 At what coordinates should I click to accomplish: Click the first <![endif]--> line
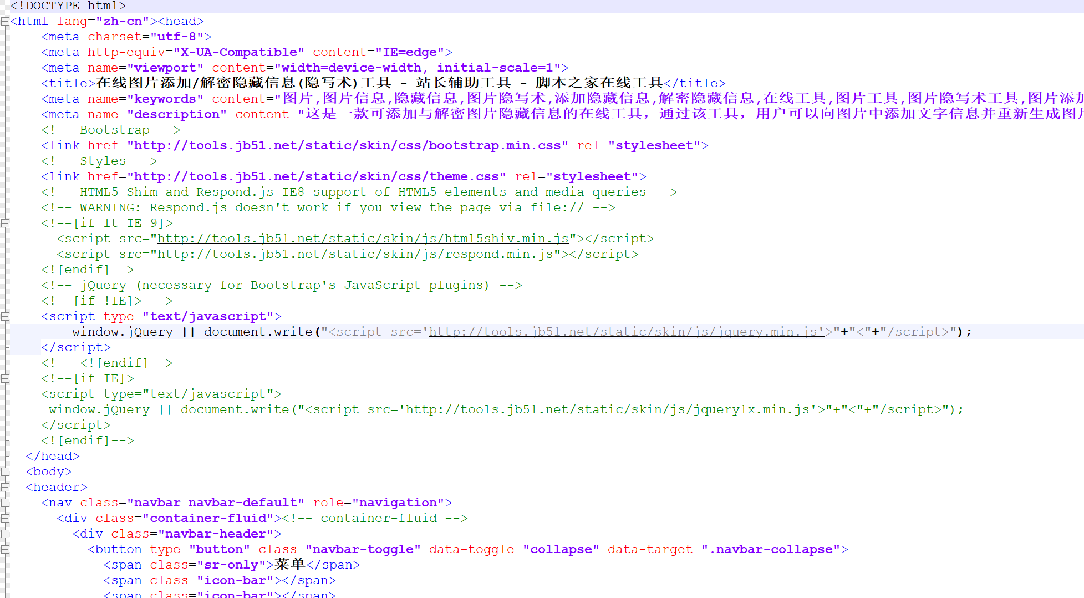pyautogui.click(x=88, y=270)
